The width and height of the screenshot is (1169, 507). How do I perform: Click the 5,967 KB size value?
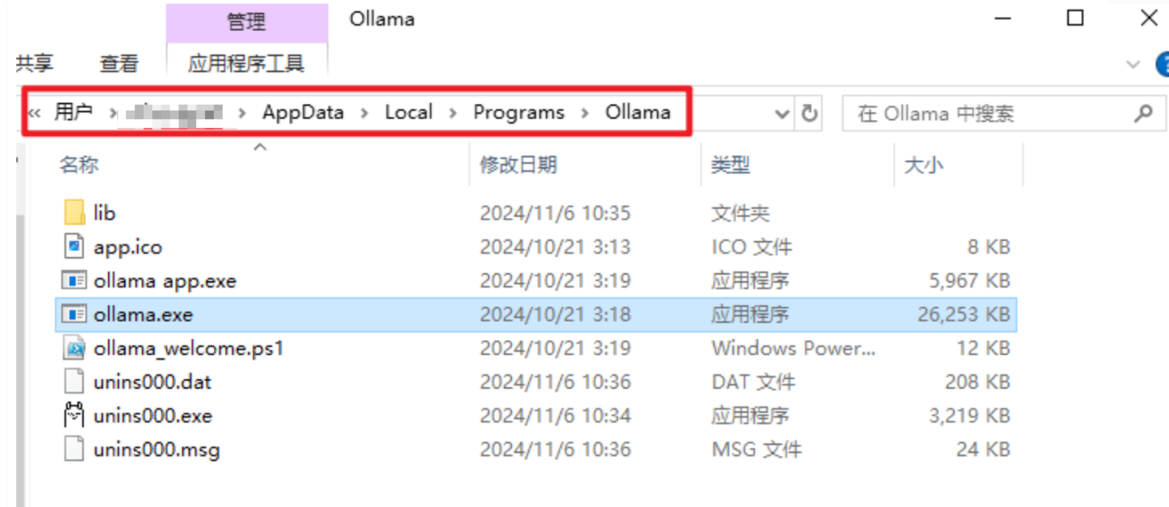point(969,281)
